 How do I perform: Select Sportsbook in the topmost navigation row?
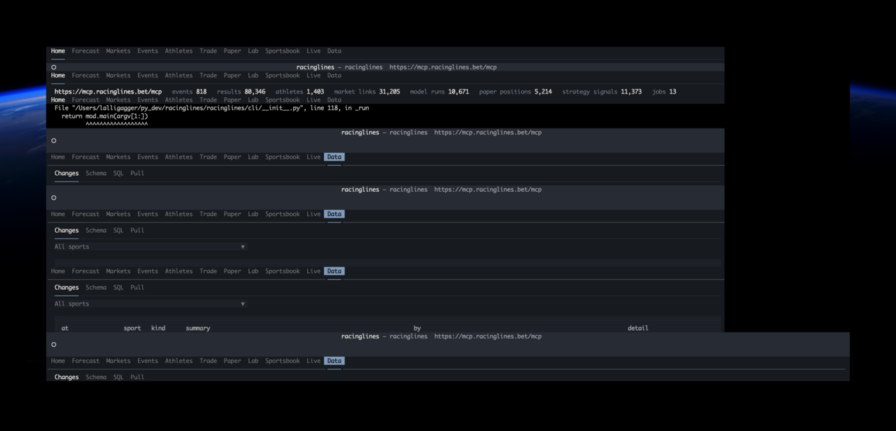(282, 51)
